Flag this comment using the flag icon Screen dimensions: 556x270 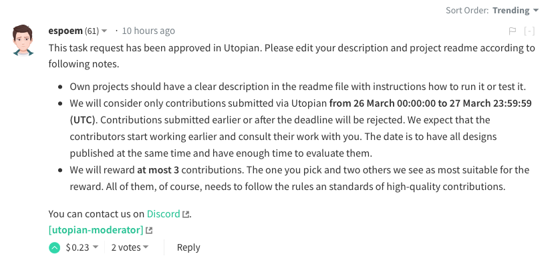513,31
